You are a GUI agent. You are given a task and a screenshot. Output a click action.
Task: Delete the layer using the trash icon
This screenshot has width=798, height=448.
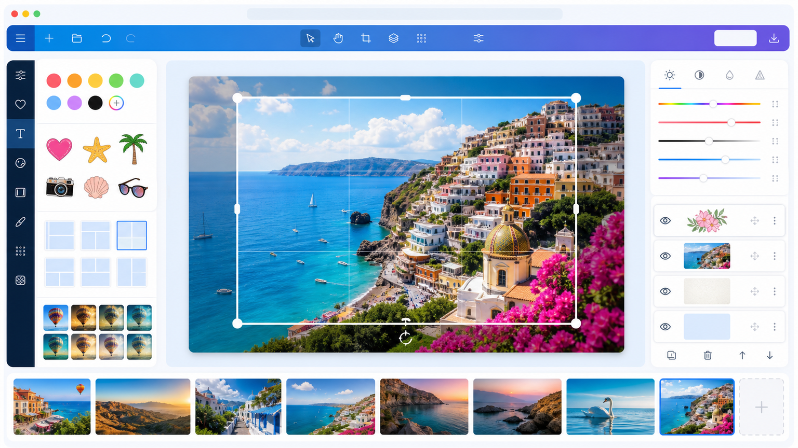708,355
